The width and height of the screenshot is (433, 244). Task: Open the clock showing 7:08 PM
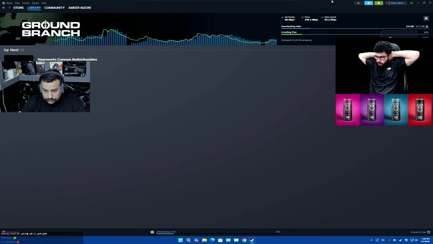pyautogui.click(x=425, y=240)
